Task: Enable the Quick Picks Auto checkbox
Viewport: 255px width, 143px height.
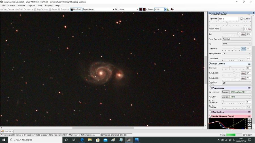Action: coord(246,29)
